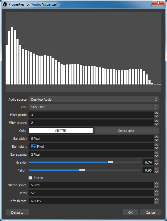Viewport: 167px width, 221px height.
Task: Click the OBS logo icon in title bar
Action: click(x=5, y=4)
